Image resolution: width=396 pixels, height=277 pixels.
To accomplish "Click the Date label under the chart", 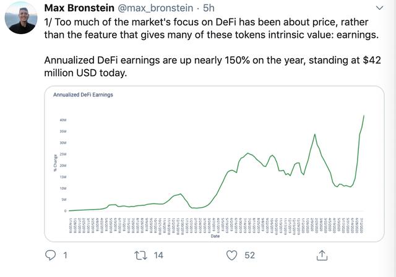I will tap(215, 236).
